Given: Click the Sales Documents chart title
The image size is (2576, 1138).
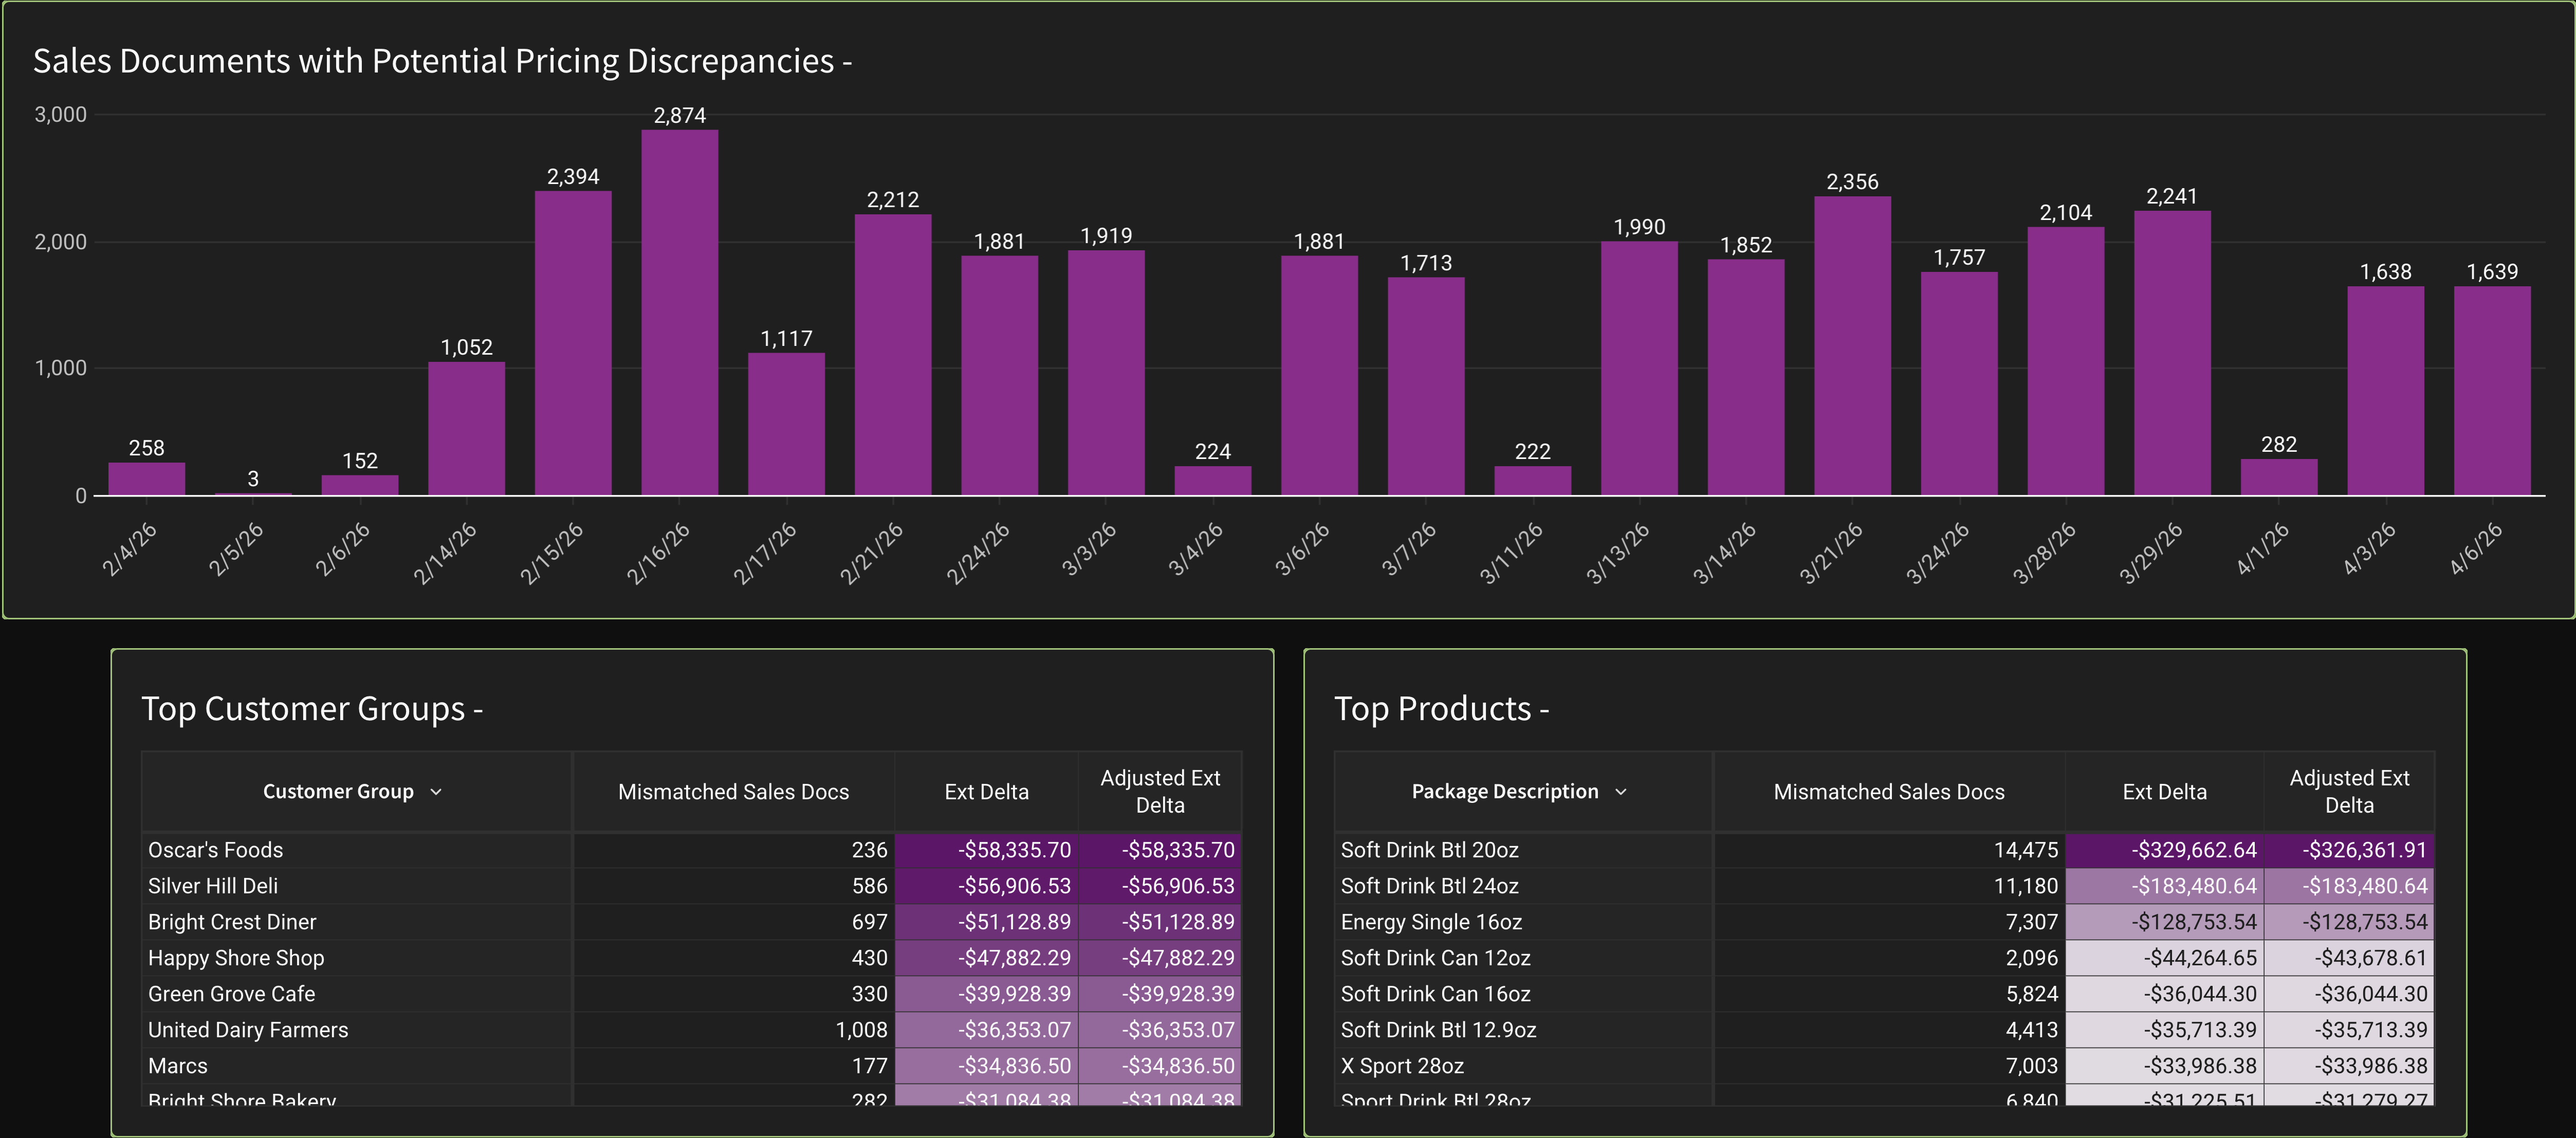Looking at the screenshot, I should [x=442, y=61].
